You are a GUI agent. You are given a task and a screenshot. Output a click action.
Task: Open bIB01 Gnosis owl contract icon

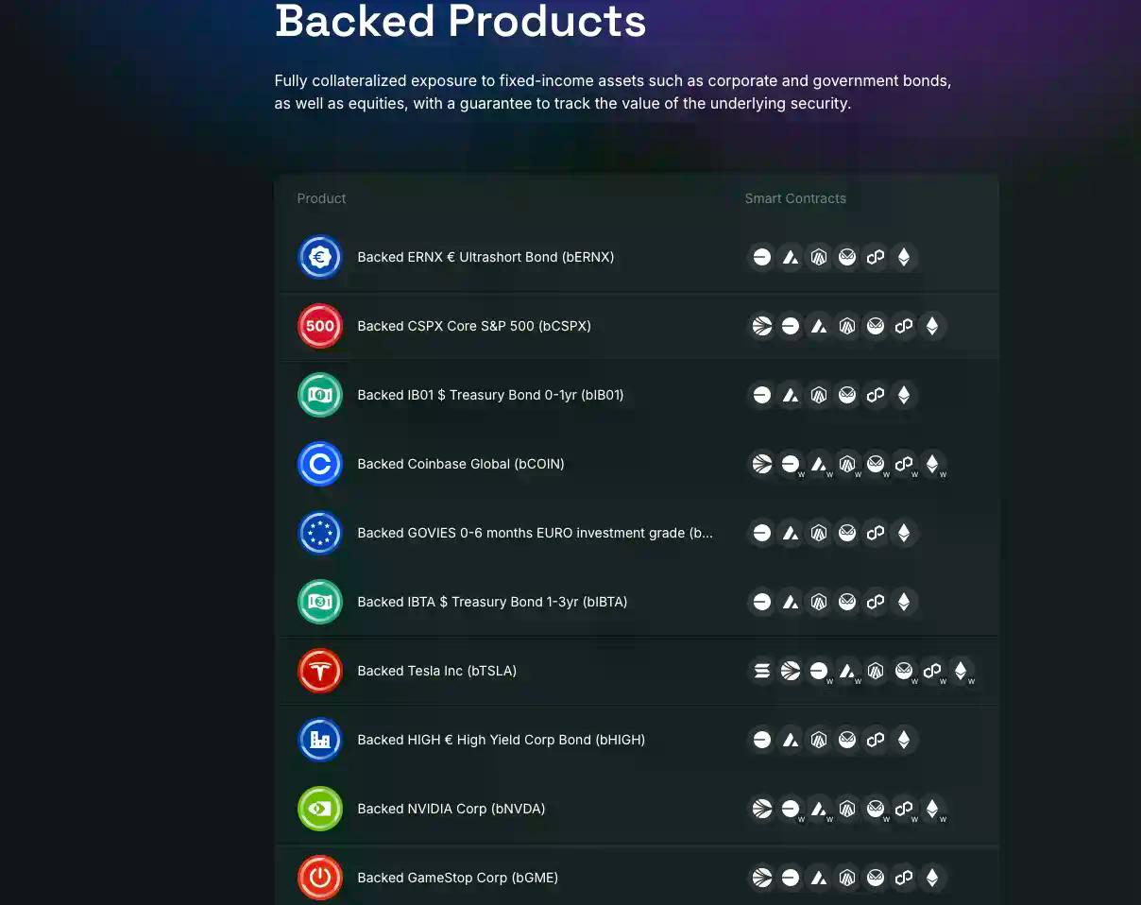(847, 395)
